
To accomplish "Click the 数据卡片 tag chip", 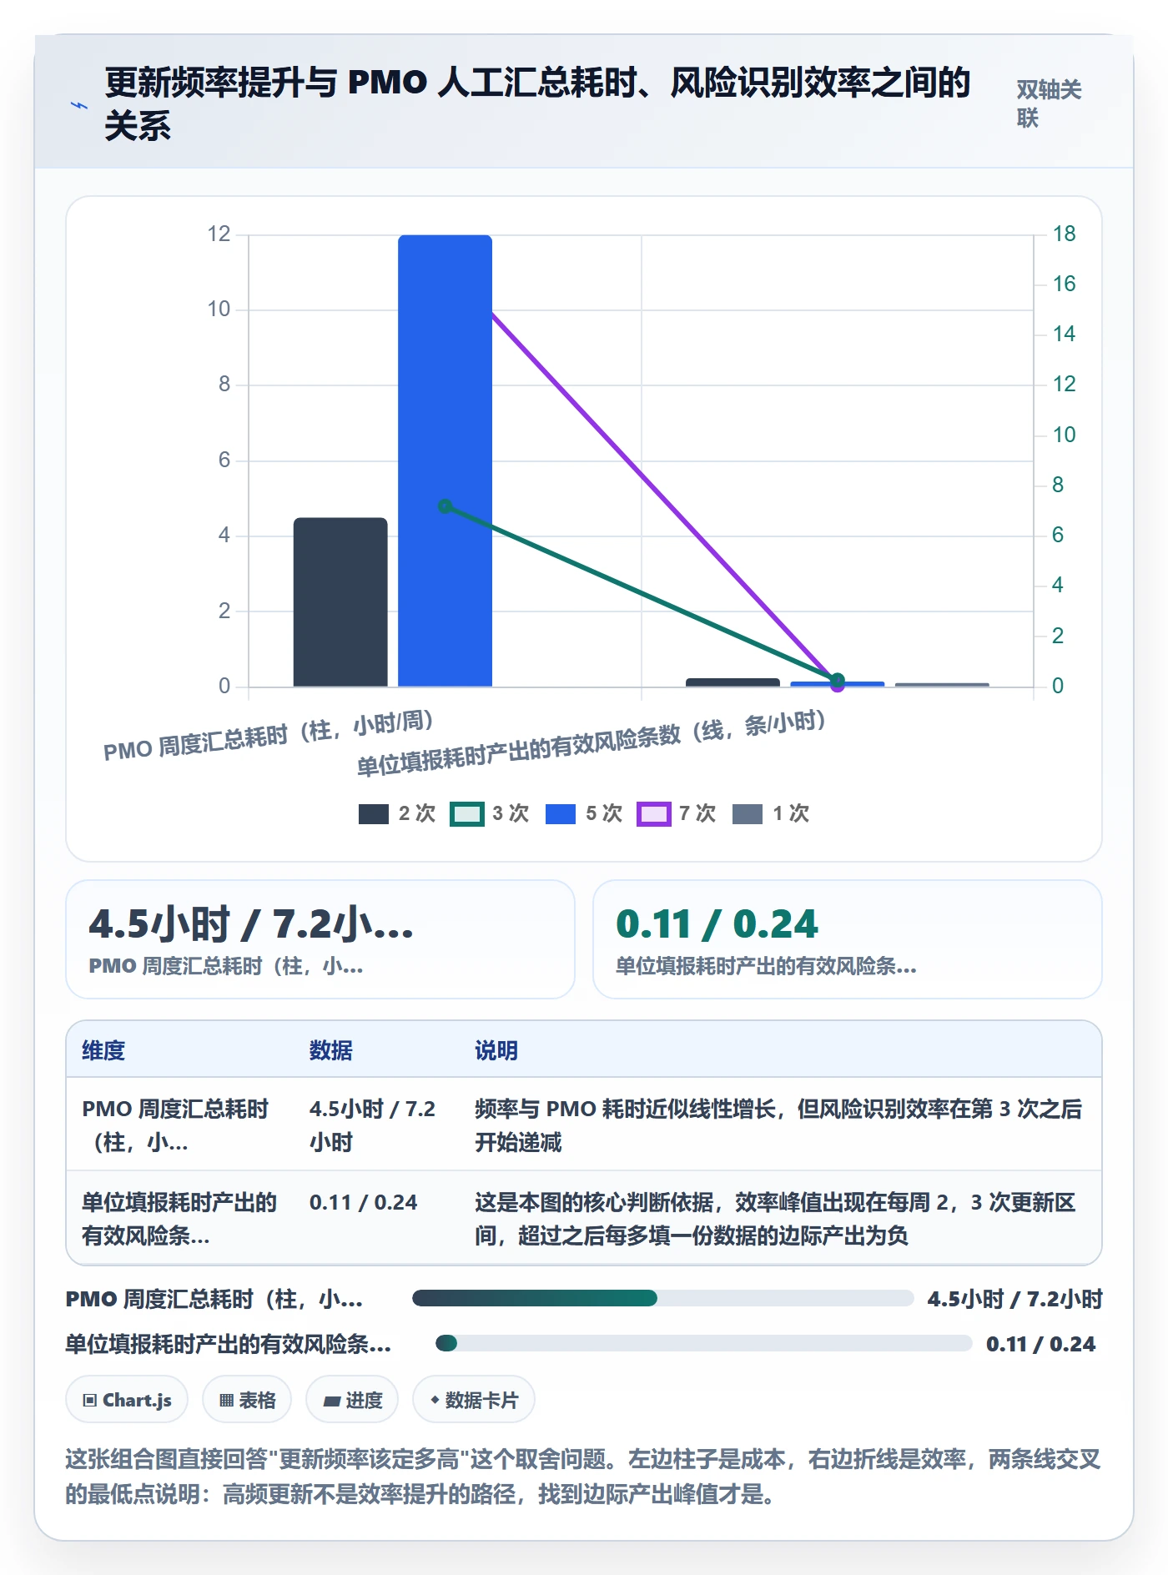I will pyautogui.click(x=474, y=1400).
